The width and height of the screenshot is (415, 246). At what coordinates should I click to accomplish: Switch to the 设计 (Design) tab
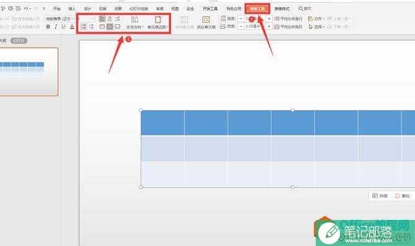tap(87, 9)
